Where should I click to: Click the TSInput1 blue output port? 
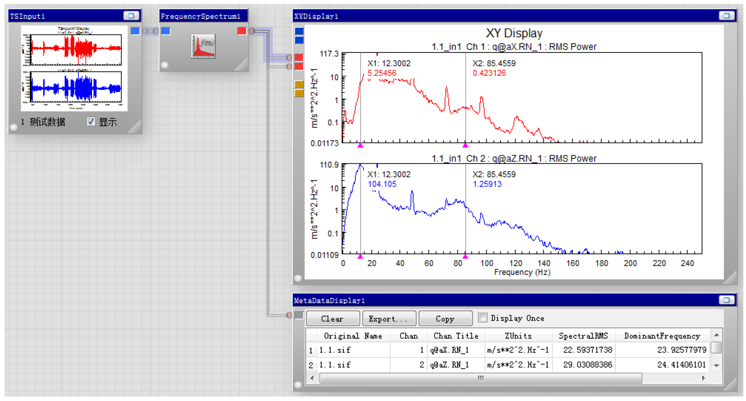(x=135, y=31)
